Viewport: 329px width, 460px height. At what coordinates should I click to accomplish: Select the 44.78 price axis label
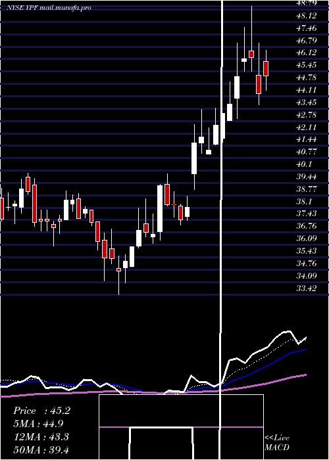[x=307, y=78]
